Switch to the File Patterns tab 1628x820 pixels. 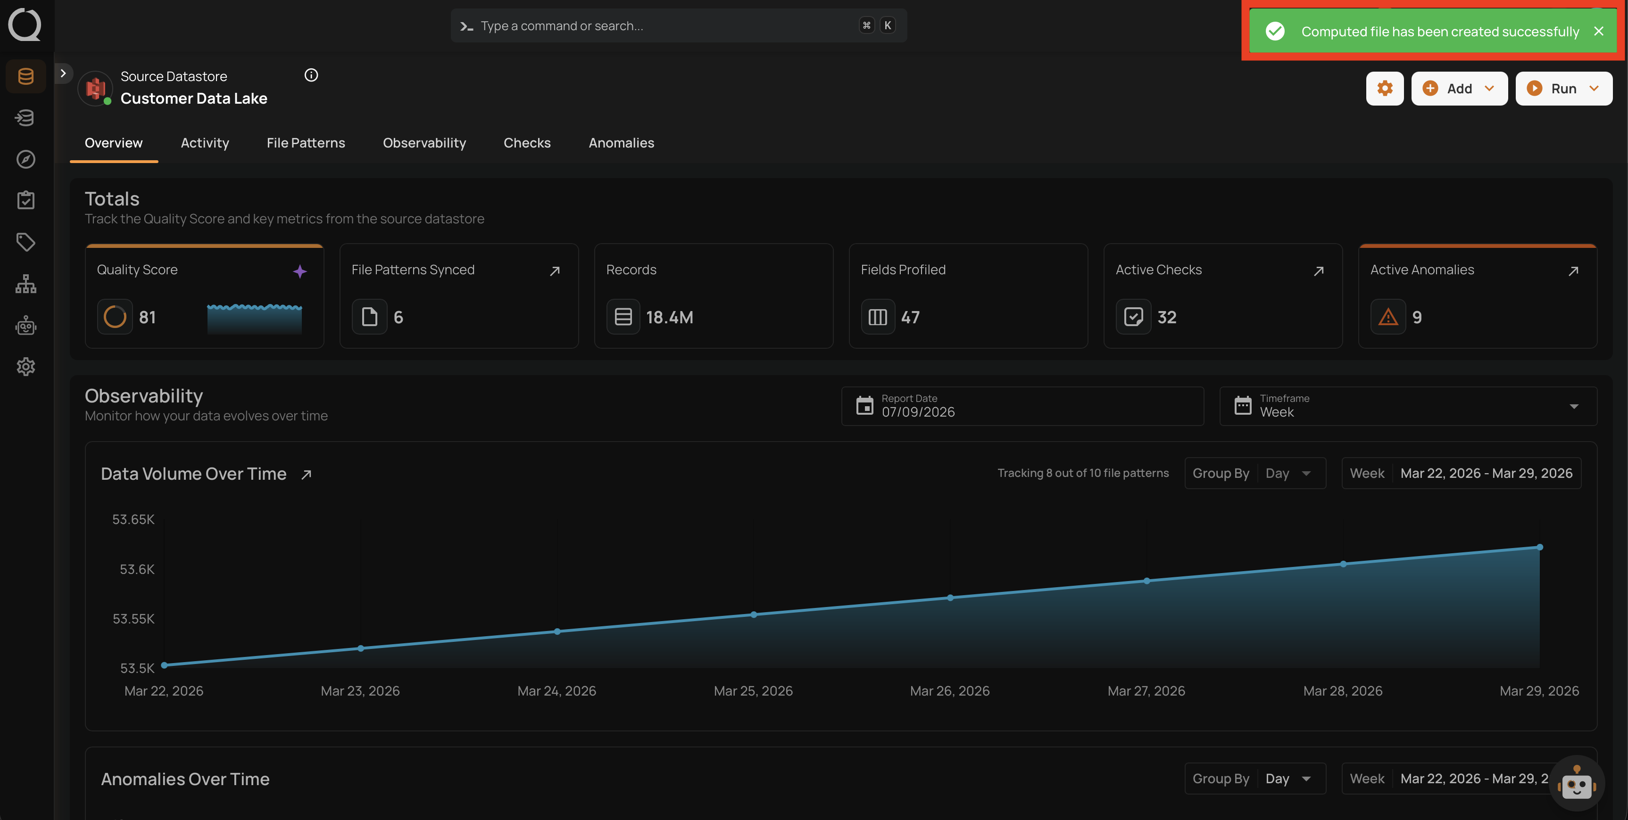point(306,143)
